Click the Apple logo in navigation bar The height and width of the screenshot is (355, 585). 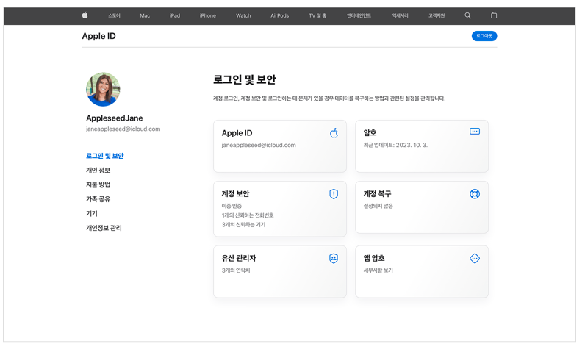[x=85, y=15]
